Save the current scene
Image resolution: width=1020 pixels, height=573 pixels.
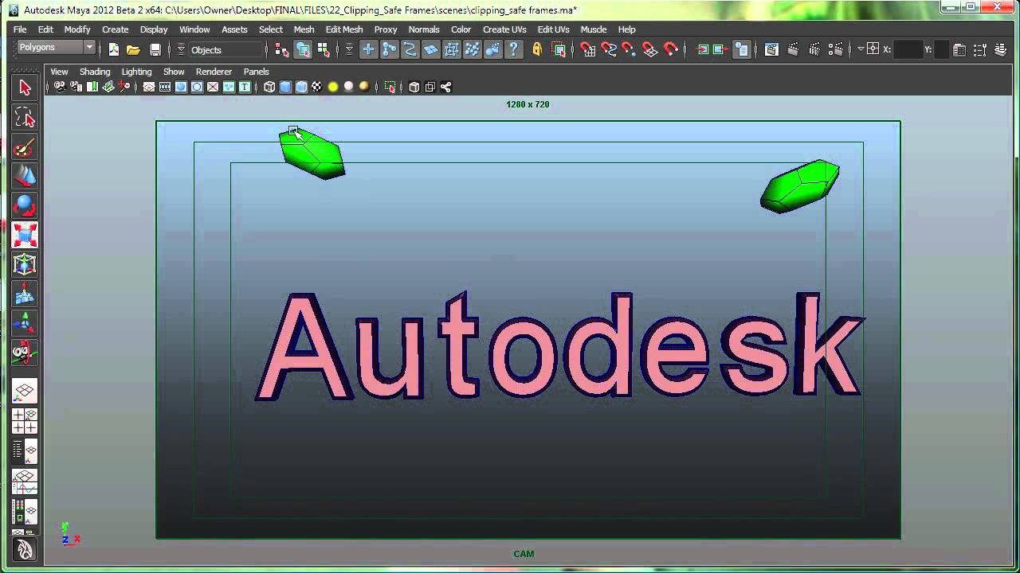click(x=155, y=49)
